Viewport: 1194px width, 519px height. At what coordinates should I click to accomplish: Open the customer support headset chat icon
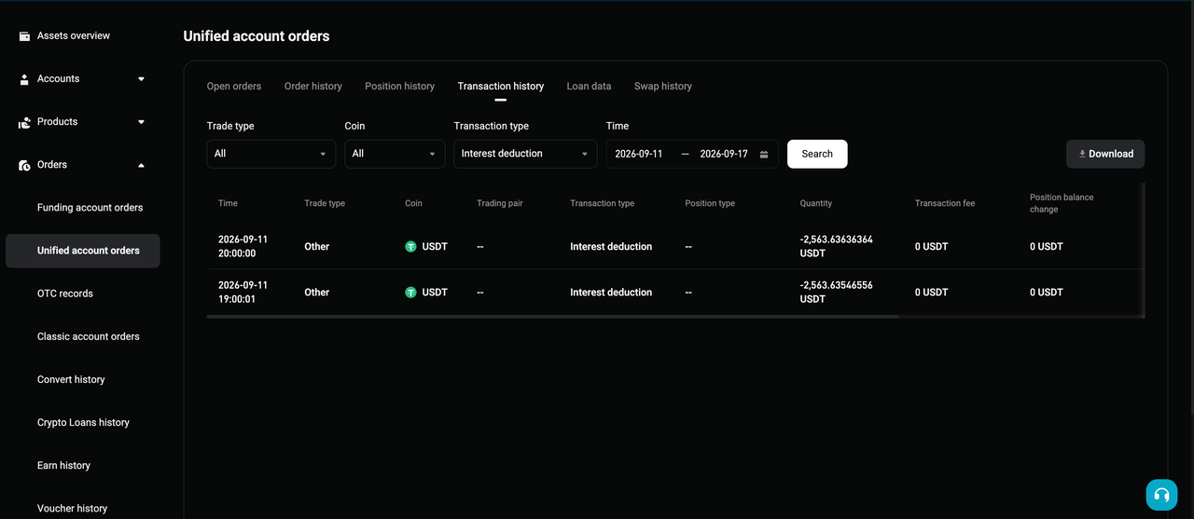pyautogui.click(x=1161, y=496)
